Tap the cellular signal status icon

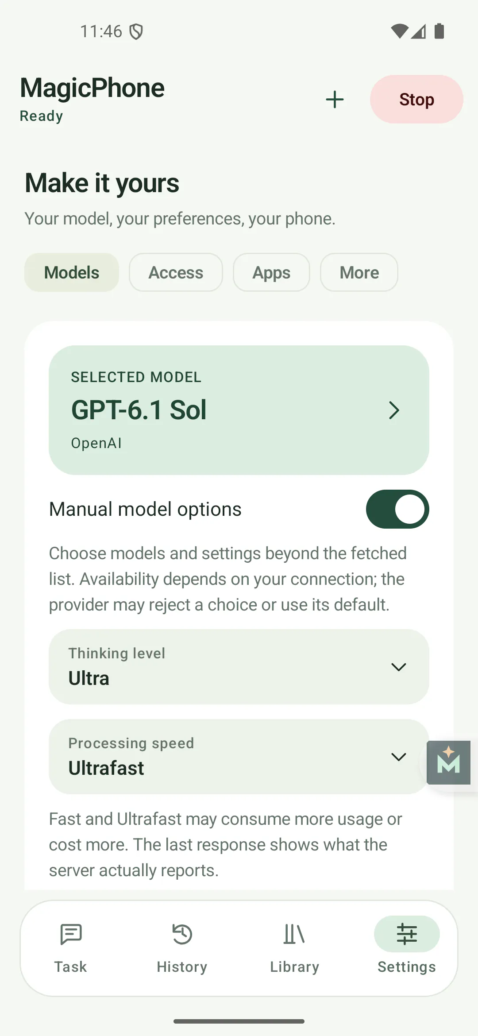pyautogui.click(x=419, y=31)
